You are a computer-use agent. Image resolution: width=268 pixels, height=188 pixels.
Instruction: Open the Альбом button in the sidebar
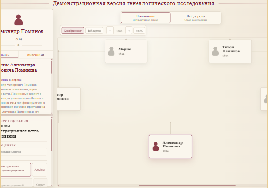coord(40,170)
